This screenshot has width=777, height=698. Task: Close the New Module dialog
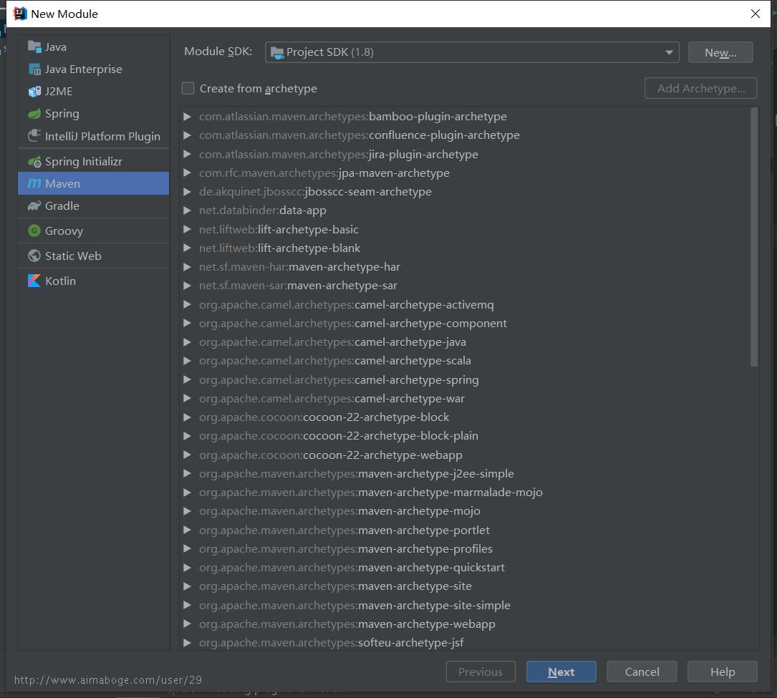(756, 14)
